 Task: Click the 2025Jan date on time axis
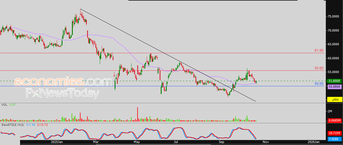[57, 142]
